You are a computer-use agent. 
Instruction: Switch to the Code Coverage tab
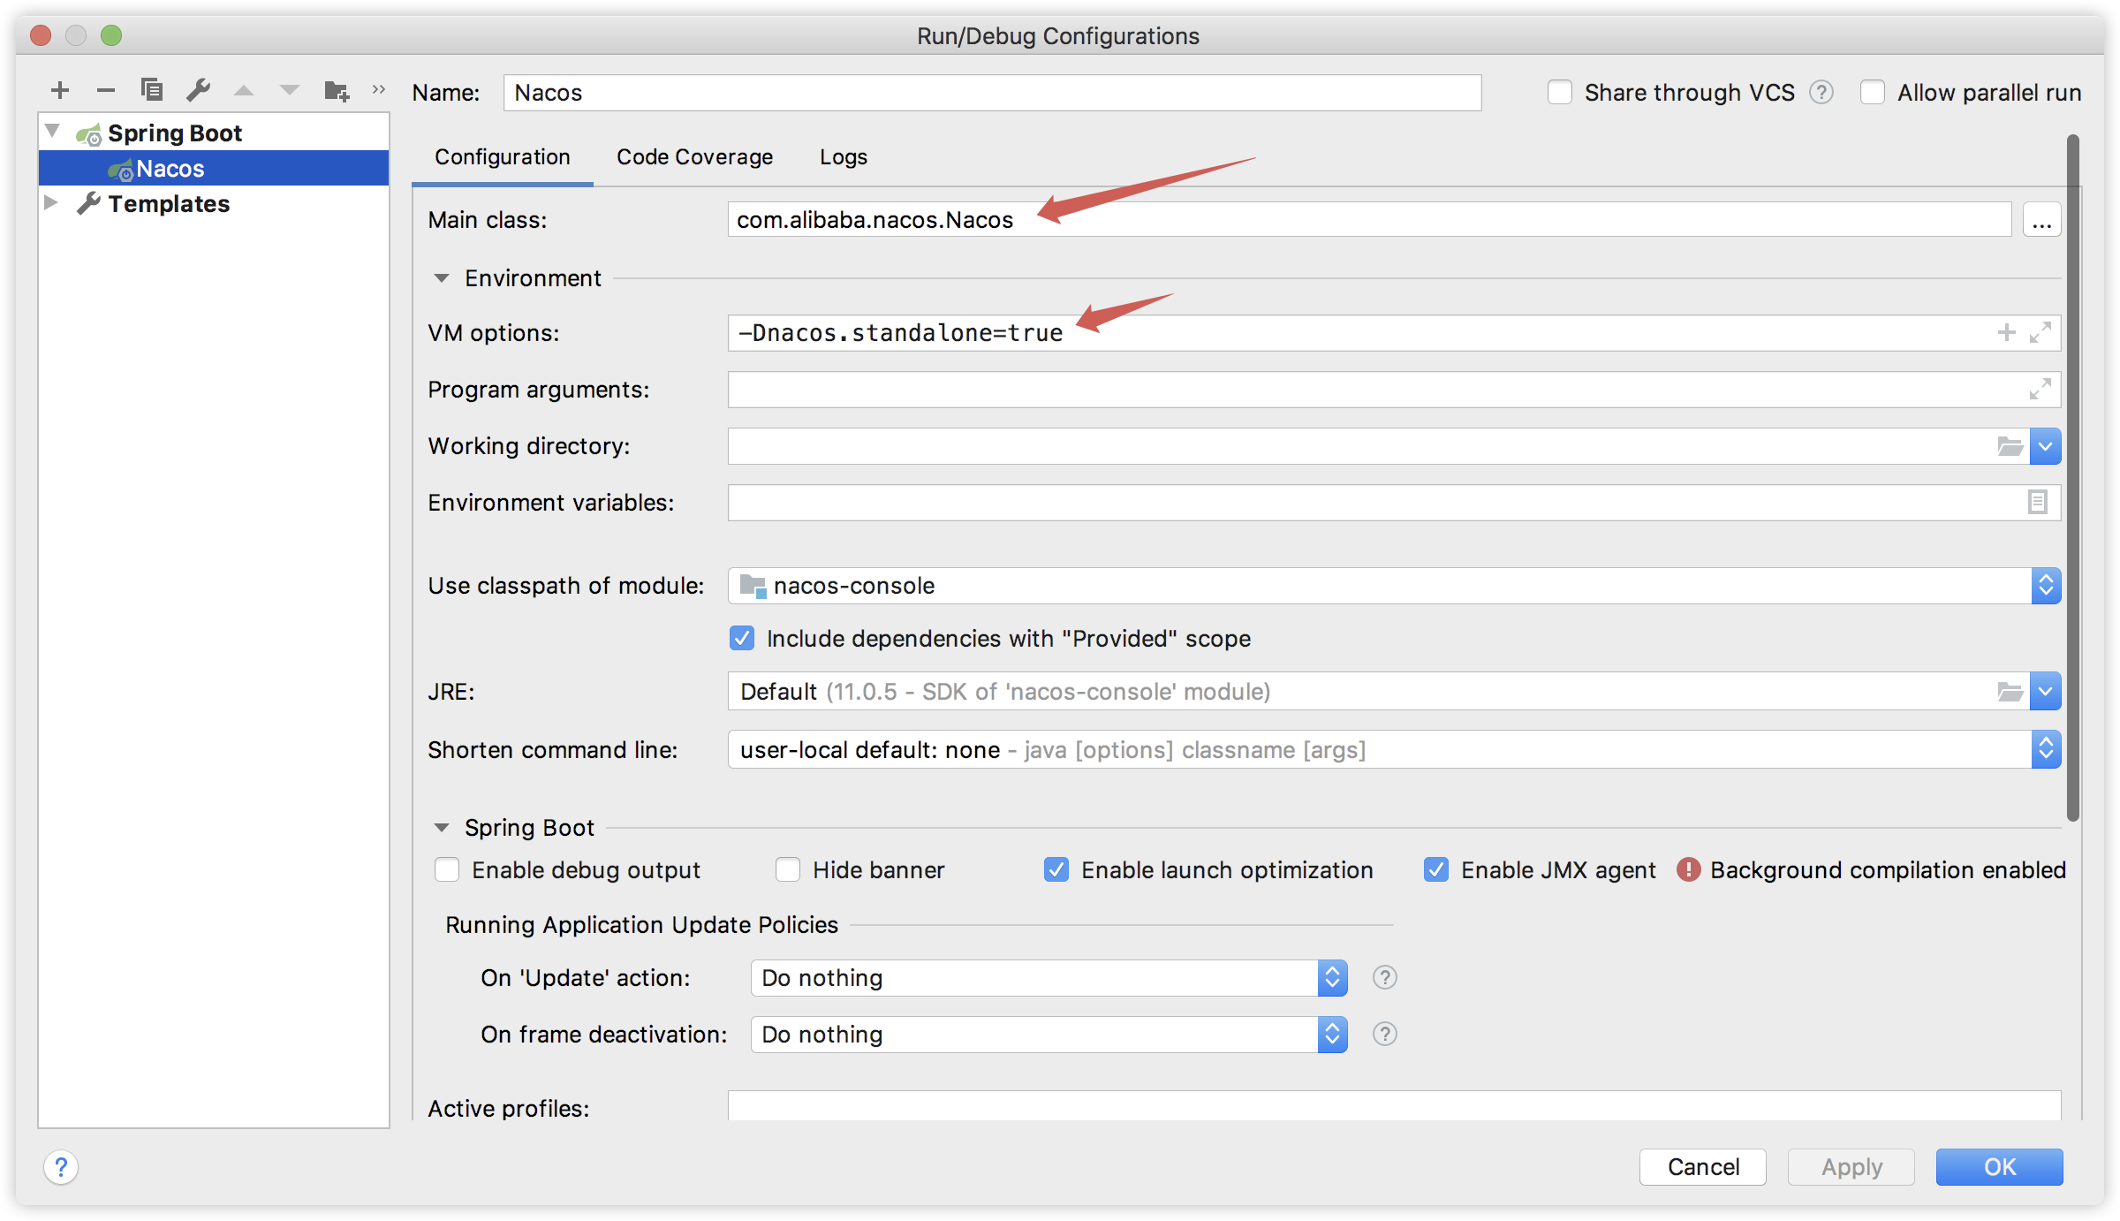pyautogui.click(x=694, y=157)
